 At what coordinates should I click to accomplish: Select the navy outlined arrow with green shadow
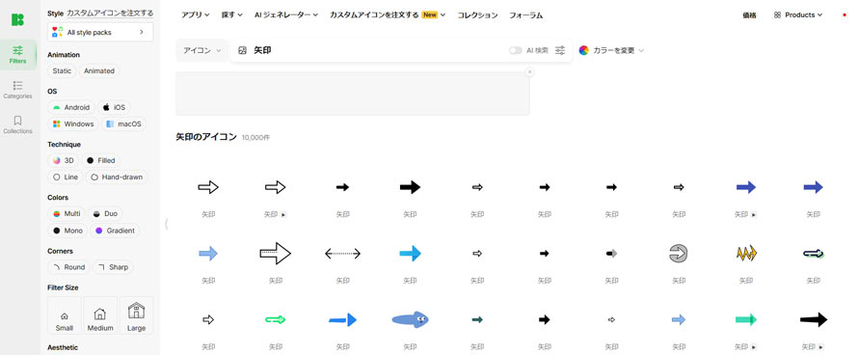click(x=814, y=254)
